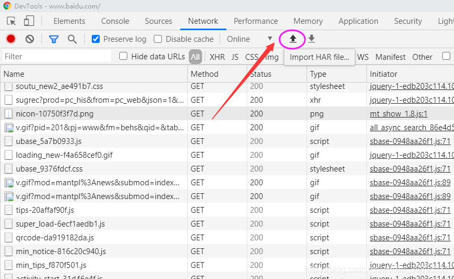Open the Security tab
The width and height of the screenshot is (454, 279).
408,21
